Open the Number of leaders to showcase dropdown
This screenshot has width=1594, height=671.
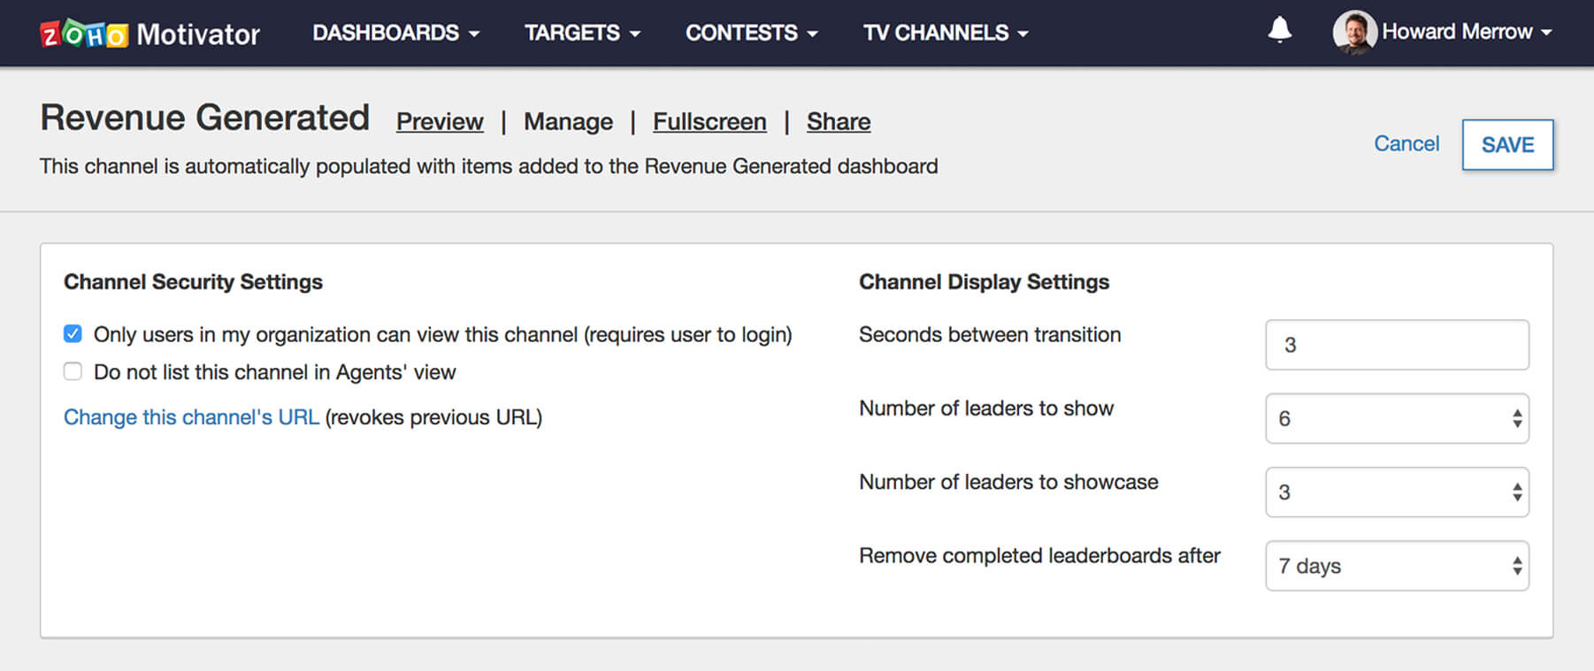1397,492
